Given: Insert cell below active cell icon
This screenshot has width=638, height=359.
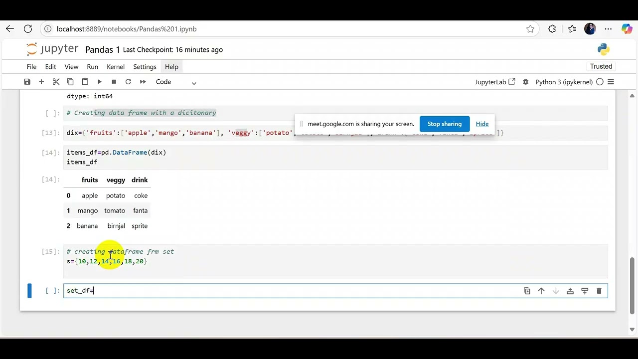Looking at the screenshot, I should pos(585,291).
